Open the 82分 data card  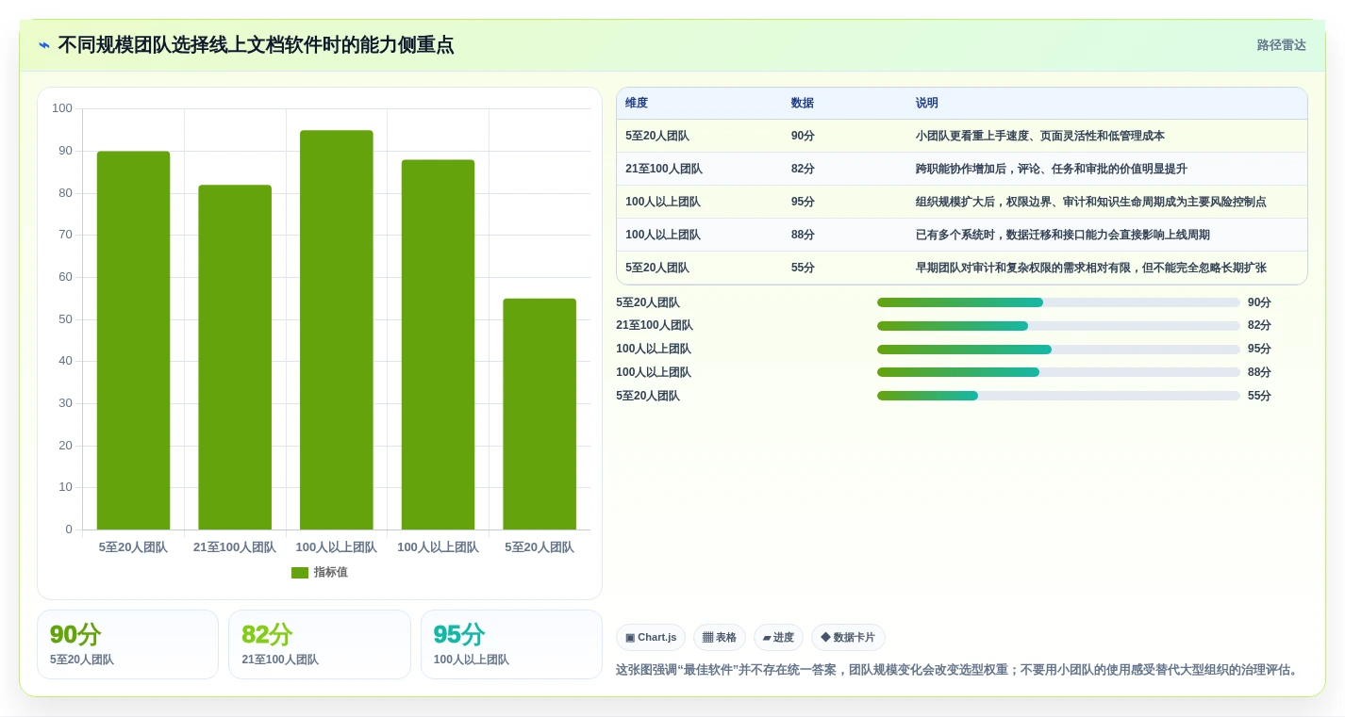[320, 644]
